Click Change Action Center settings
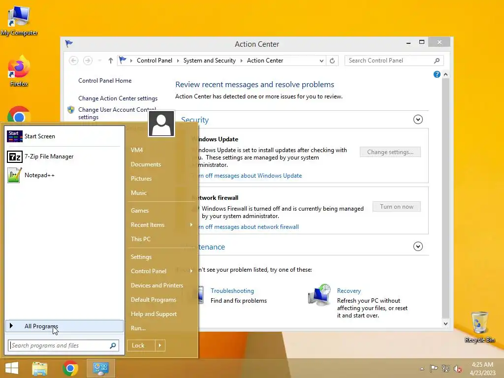Viewport: 504px width, 378px height. [x=118, y=98]
